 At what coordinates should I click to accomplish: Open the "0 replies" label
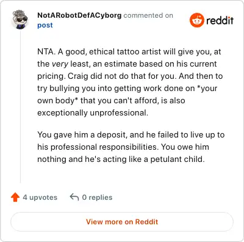tap(97, 197)
